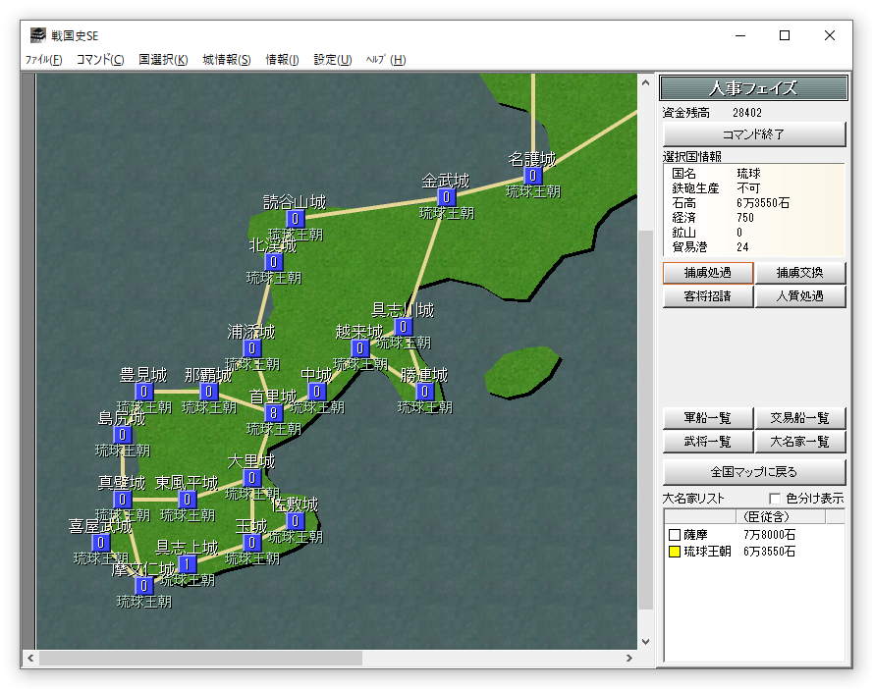Enable the 色分け表示 checkbox
Viewport: 873px width, 689px height.
[775, 499]
